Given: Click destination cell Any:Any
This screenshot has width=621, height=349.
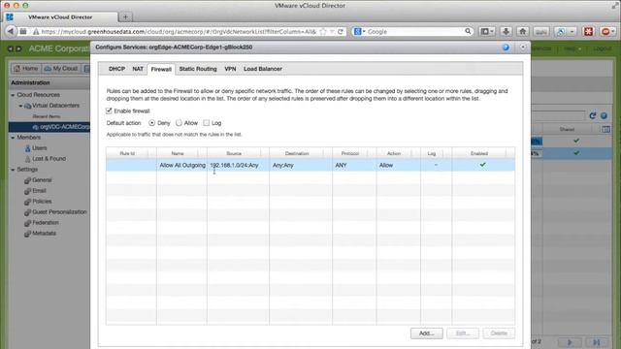Looking at the screenshot, I should coord(282,165).
